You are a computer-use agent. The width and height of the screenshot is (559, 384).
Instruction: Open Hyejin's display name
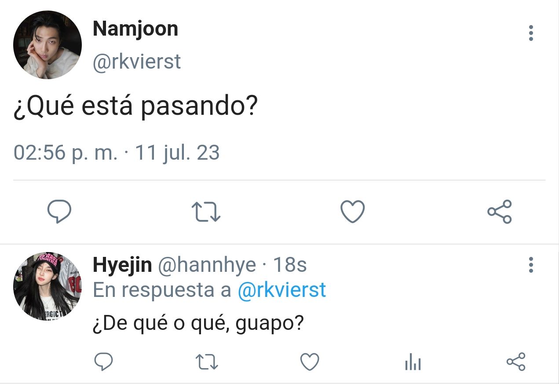[122, 265]
